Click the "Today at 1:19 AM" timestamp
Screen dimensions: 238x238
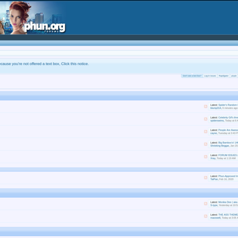coord(226,158)
